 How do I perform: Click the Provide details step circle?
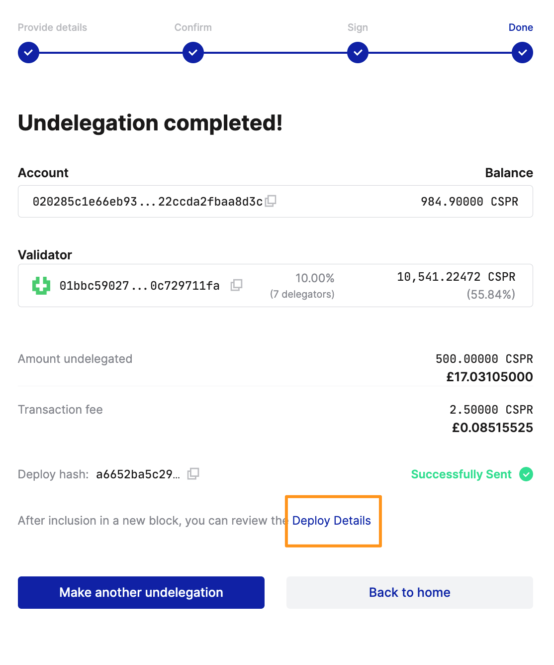tap(29, 53)
